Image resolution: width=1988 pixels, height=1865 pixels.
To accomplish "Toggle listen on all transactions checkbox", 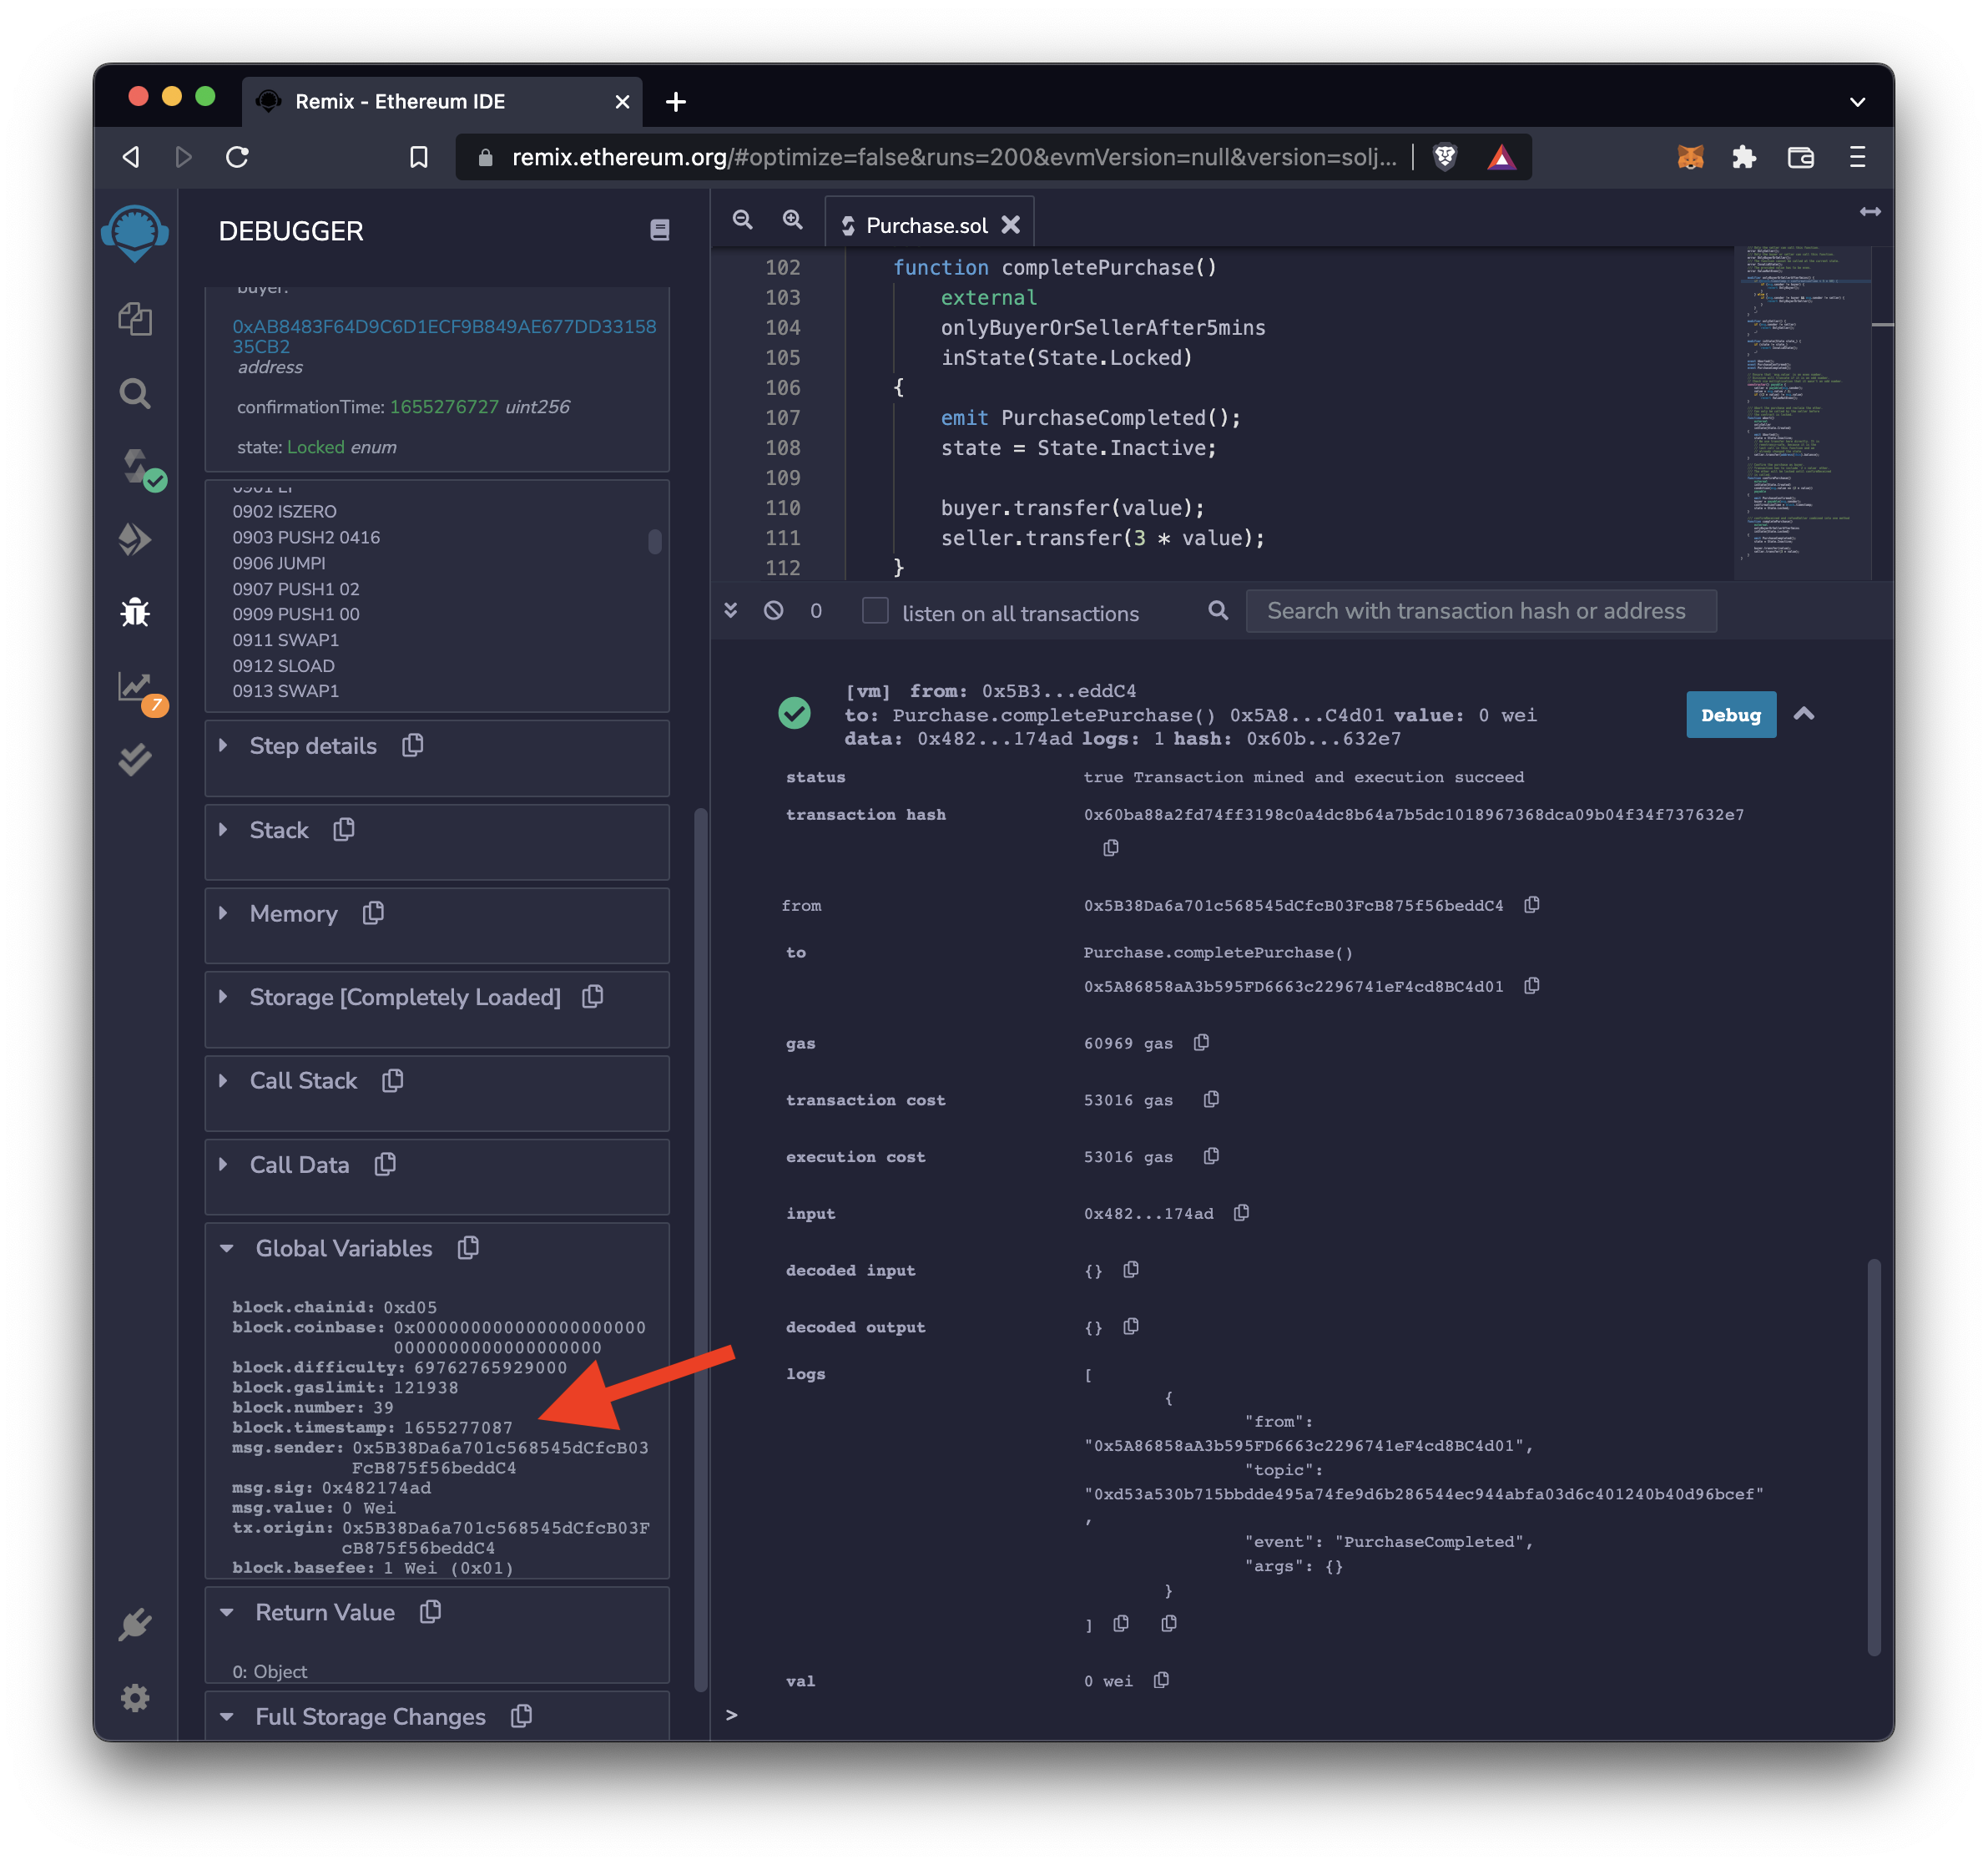I will (x=875, y=612).
